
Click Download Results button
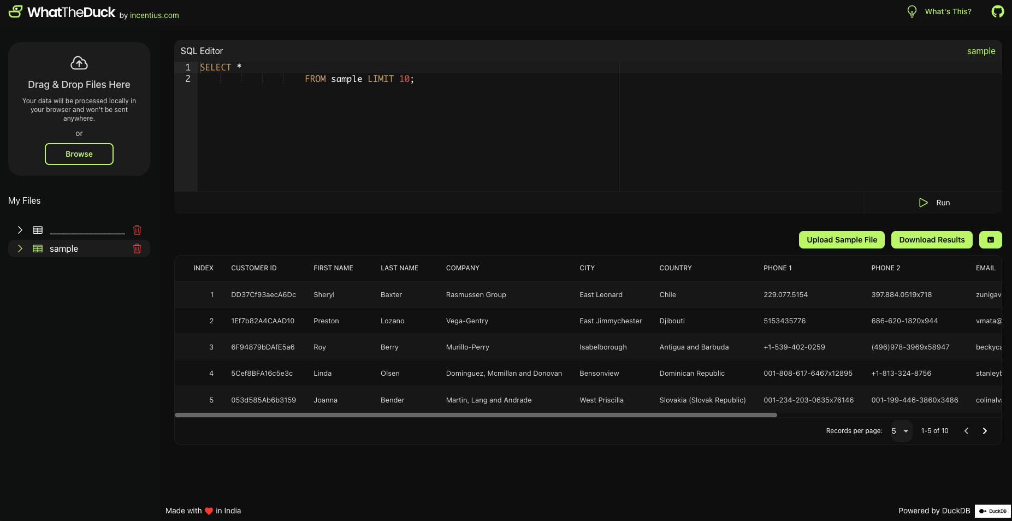coord(932,240)
